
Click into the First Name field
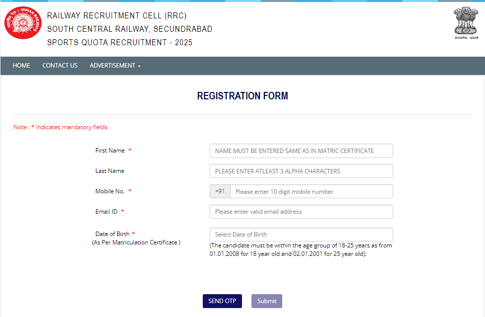[301, 151]
